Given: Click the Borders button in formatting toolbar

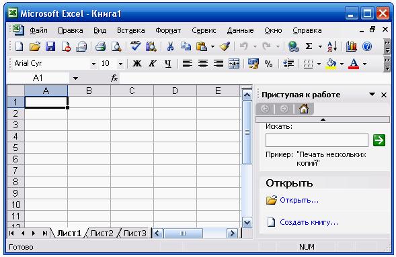Looking at the screenshot, I should point(308,64).
